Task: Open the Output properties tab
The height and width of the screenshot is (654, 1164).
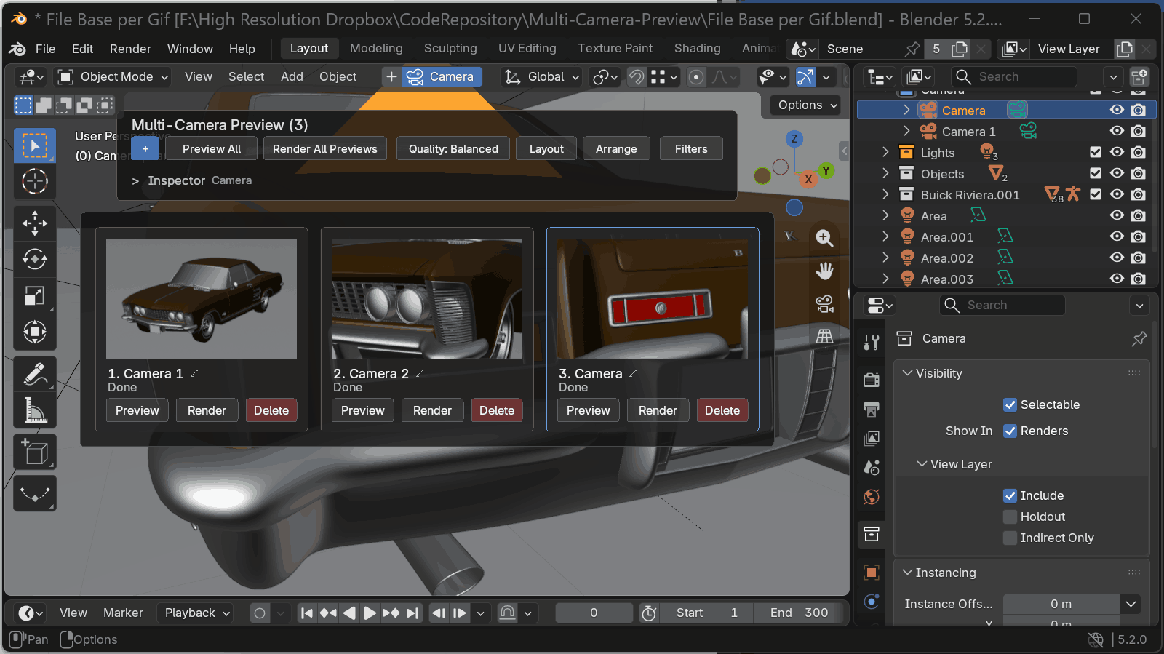Action: [872, 409]
